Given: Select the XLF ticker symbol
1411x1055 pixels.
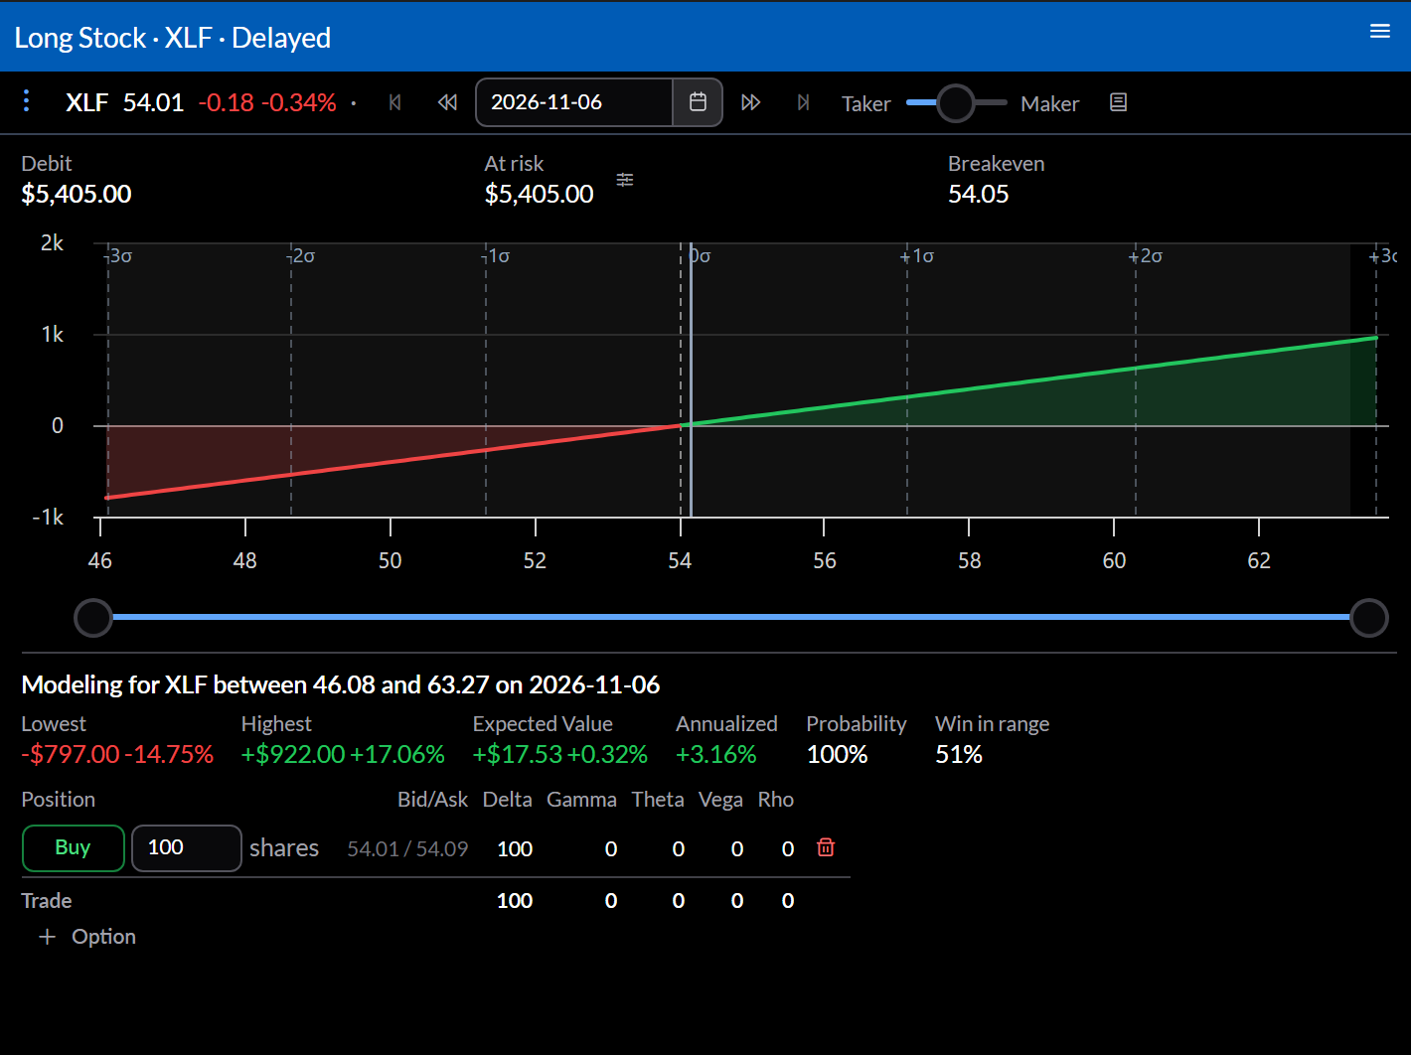Looking at the screenshot, I should (87, 102).
